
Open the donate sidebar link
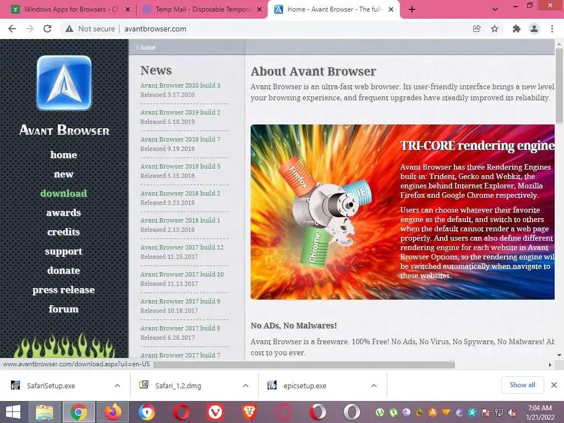pos(64,270)
